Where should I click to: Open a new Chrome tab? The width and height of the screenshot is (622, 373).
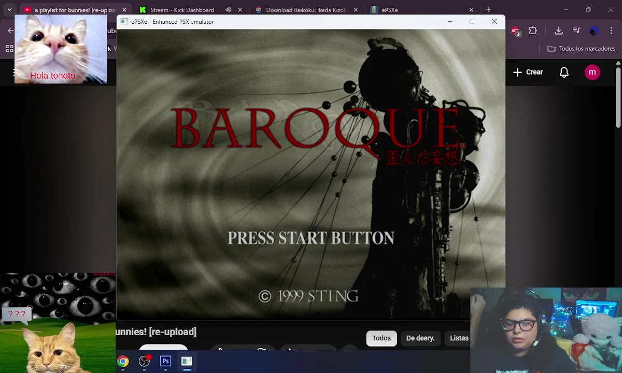[x=489, y=10]
